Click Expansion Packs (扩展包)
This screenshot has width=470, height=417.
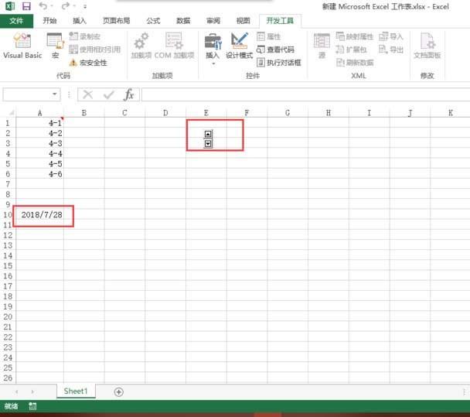click(x=351, y=50)
